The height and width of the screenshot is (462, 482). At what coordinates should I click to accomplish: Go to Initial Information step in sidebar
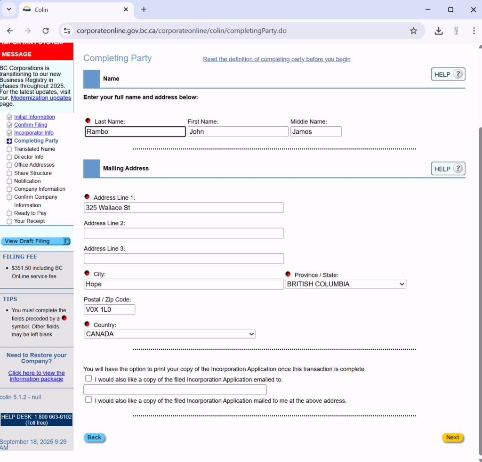[x=34, y=117]
